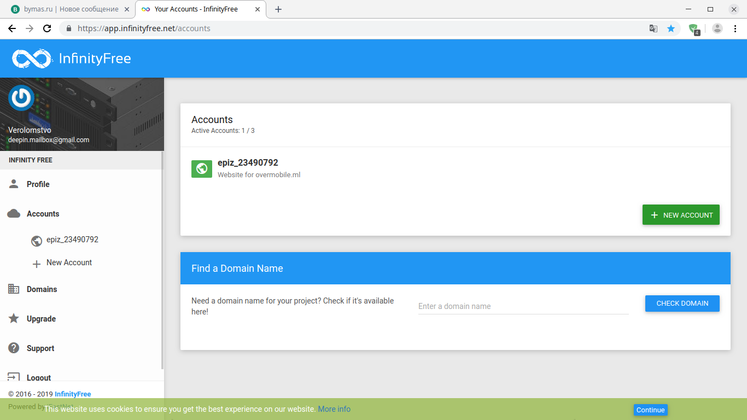The width and height of the screenshot is (747, 420).
Task: Click the Upgrade star icon
Action: pos(14,319)
